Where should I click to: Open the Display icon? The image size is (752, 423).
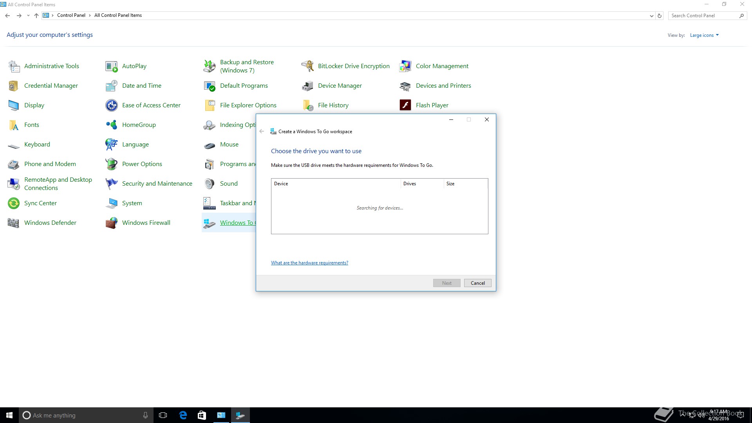pyautogui.click(x=14, y=105)
